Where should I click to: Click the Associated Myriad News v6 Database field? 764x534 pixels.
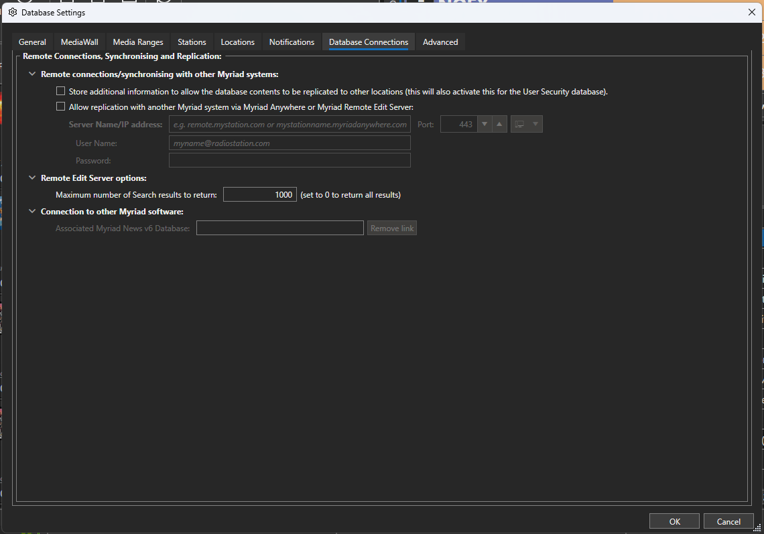pos(279,228)
